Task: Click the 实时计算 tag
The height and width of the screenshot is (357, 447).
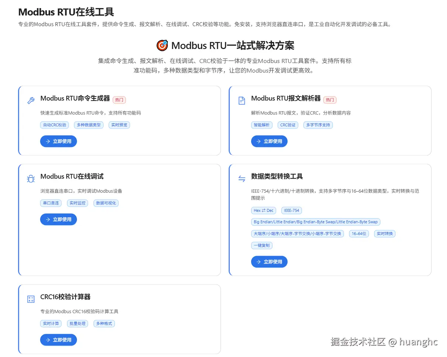Action: click(x=51, y=323)
